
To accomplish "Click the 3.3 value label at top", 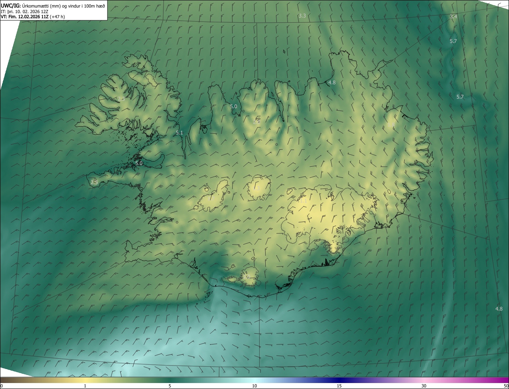I will tap(302, 16).
